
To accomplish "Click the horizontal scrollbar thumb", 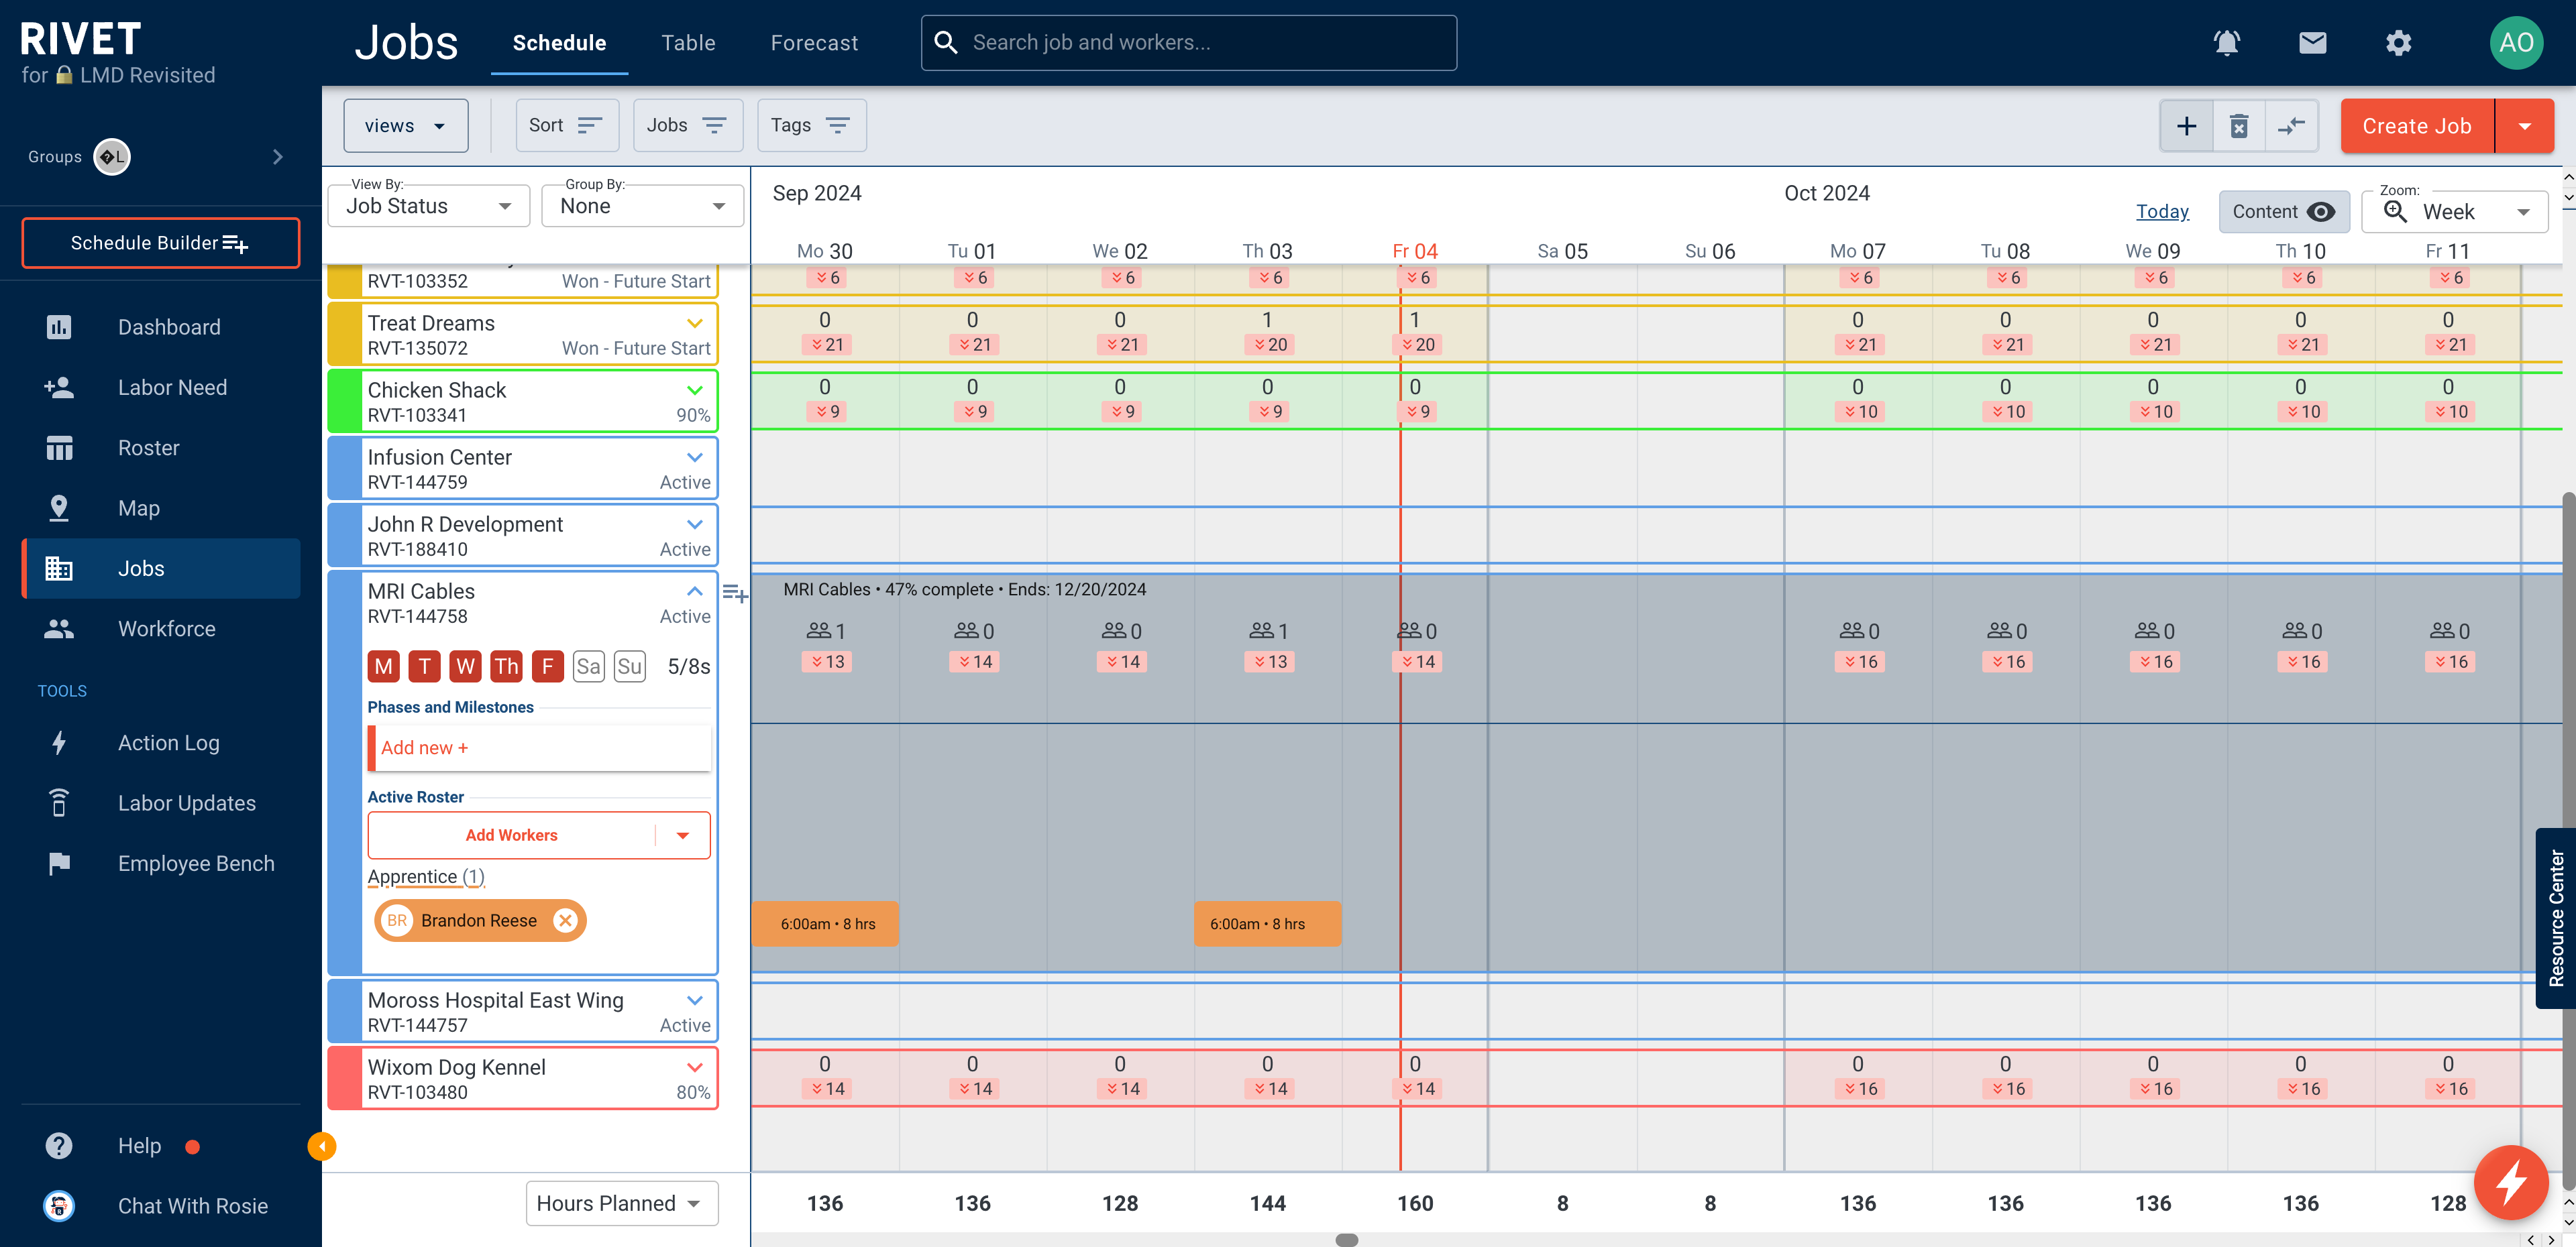I will click(1346, 1240).
